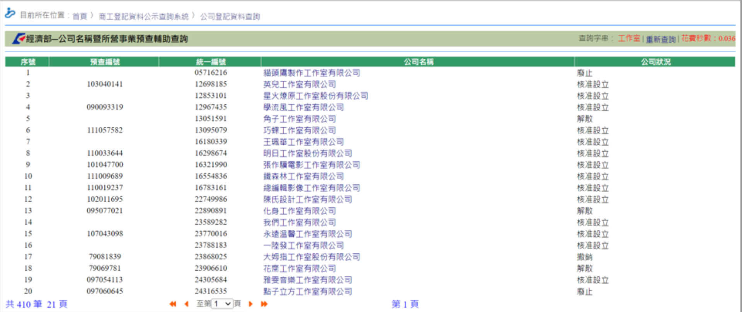Open 化身工作室有限公司 link
Image resolution: width=742 pixels, height=312 pixels.
coord(300,211)
